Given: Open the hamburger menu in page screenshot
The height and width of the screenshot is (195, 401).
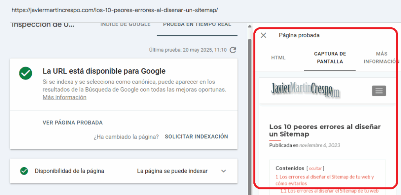Looking at the screenshot, I should pyautogui.click(x=379, y=91).
